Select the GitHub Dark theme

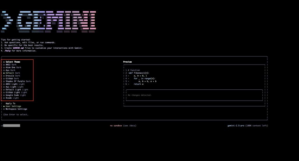point(11,78)
